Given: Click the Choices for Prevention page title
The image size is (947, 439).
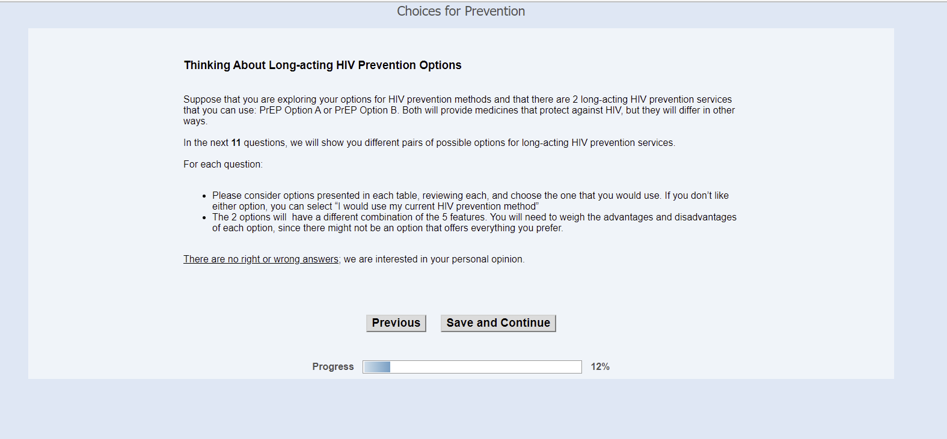Looking at the screenshot, I should (461, 11).
